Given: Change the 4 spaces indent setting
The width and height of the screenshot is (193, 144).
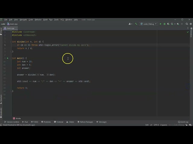Looking at the screenshot, I should pos(164,125).
